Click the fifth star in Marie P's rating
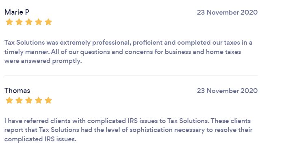The image size is (286, 147). (x=48, y=22)
